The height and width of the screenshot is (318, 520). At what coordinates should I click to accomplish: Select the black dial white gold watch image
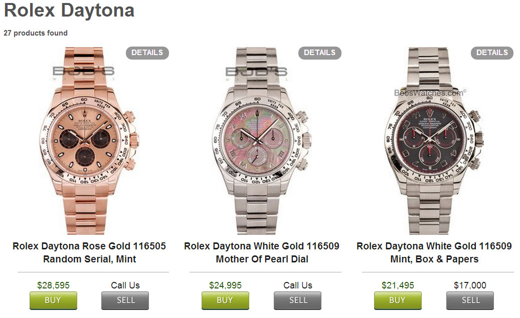point(434,141)
